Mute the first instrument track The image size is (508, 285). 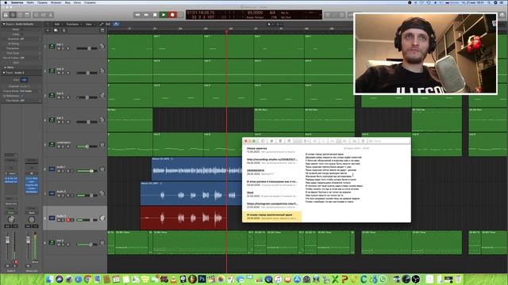tap(59, 48)
